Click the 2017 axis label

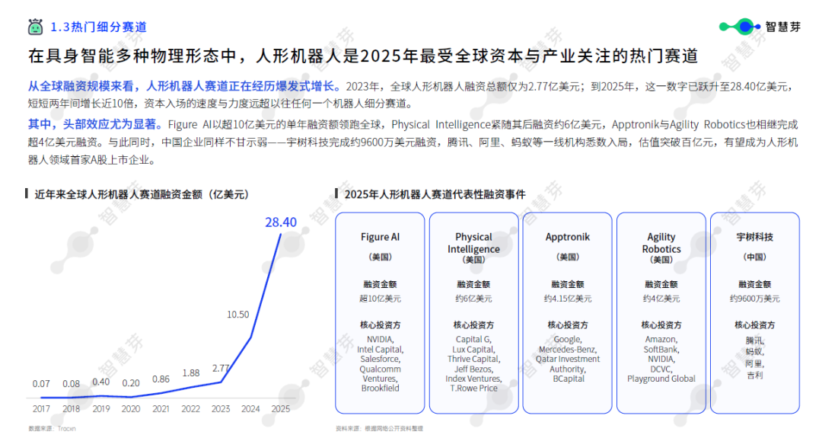pyautogui.click(x=41, y=408)
